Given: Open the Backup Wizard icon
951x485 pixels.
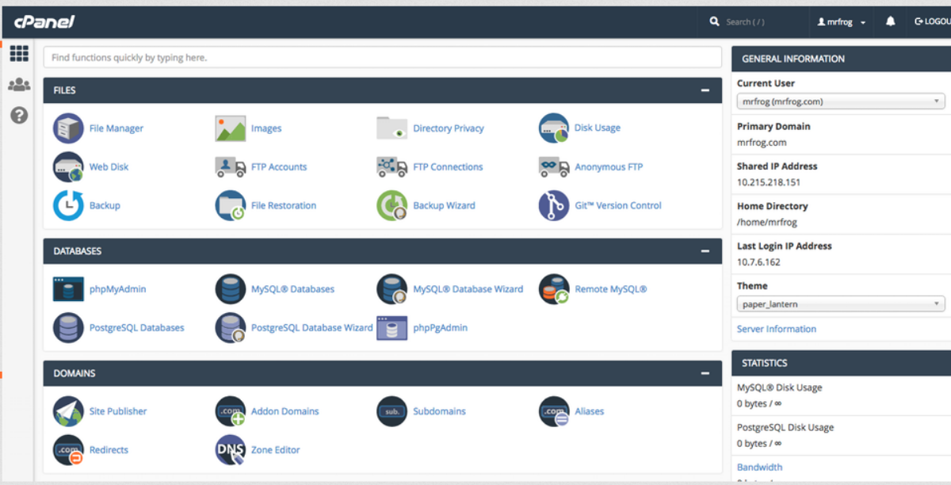Looking at the screenshot, I should tap(392, 205).
